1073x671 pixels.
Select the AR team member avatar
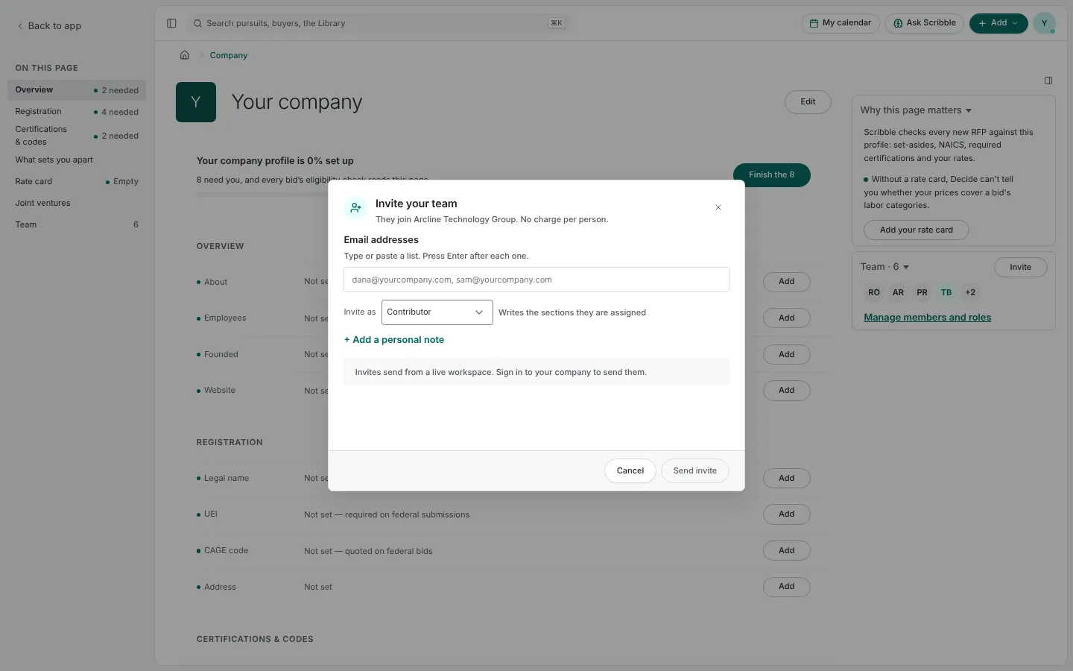pos(898,292)
